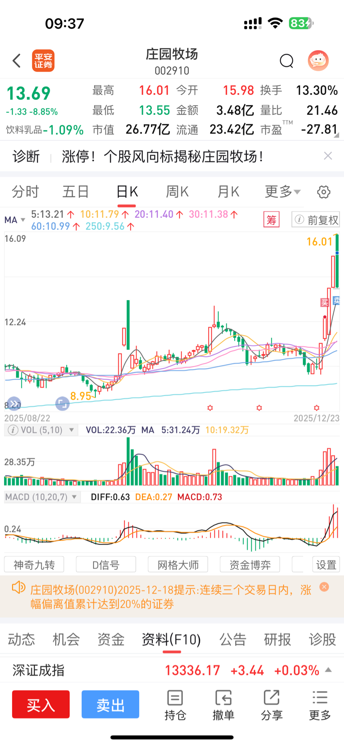Open the 平安证券 logo icon

point(43,60)
